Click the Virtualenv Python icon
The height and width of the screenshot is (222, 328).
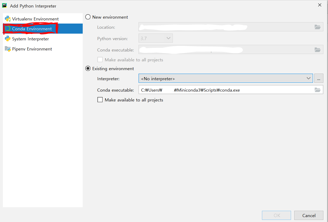tap(8, 19)
